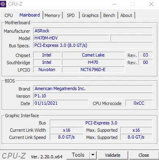Select the H470 southbridge value
Screen dimensions: 159x160
point(93,62)
